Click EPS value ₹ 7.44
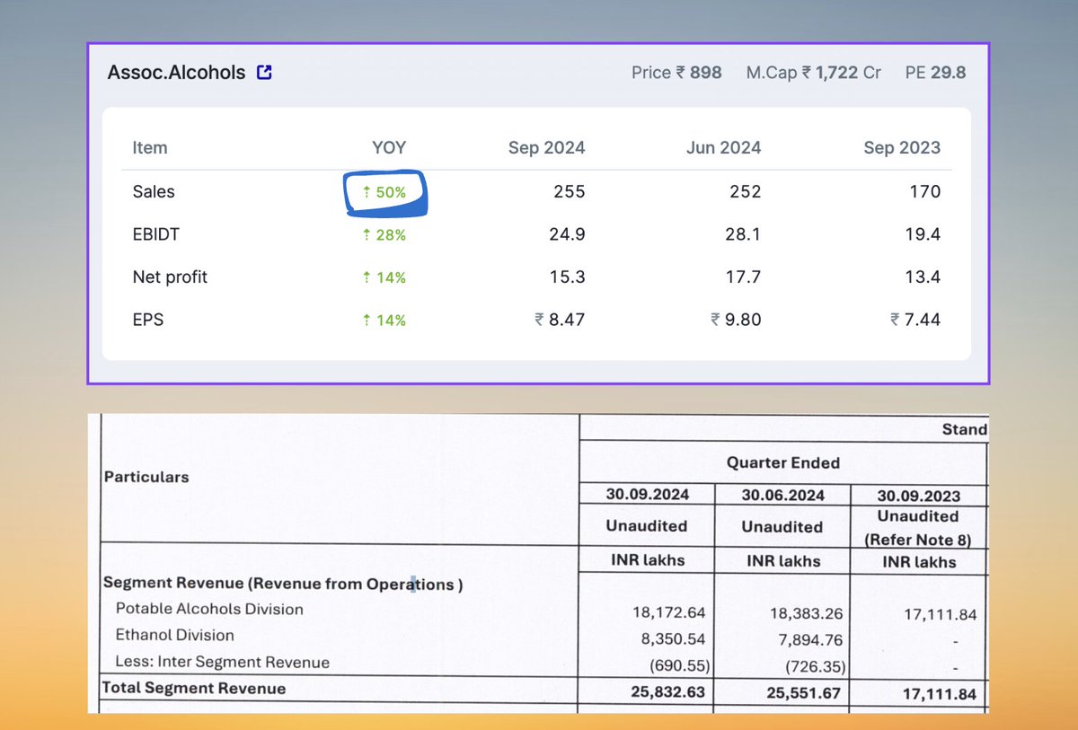 [x=915, y=319]
